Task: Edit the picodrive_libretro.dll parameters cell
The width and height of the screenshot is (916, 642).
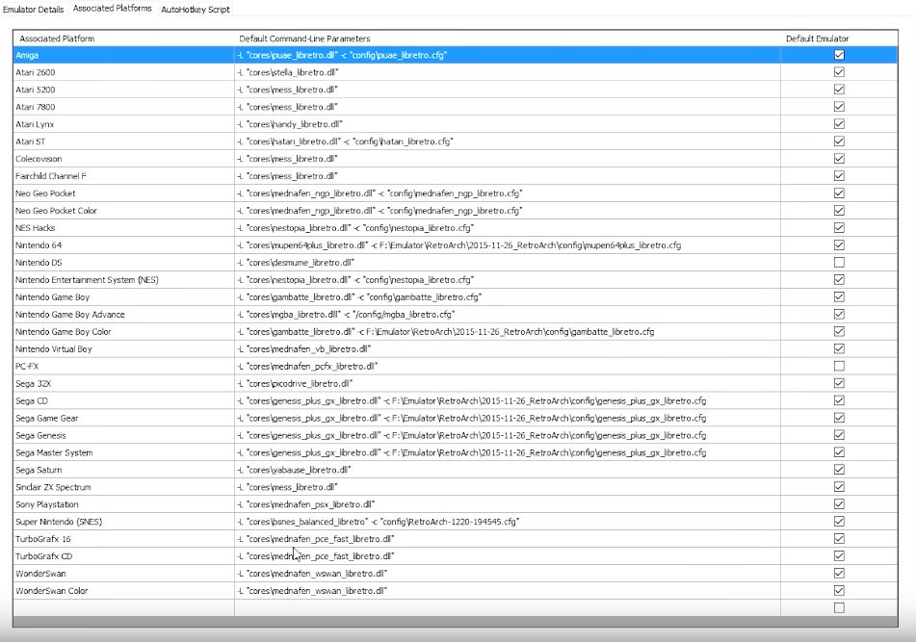Action: tap(507, 383)
